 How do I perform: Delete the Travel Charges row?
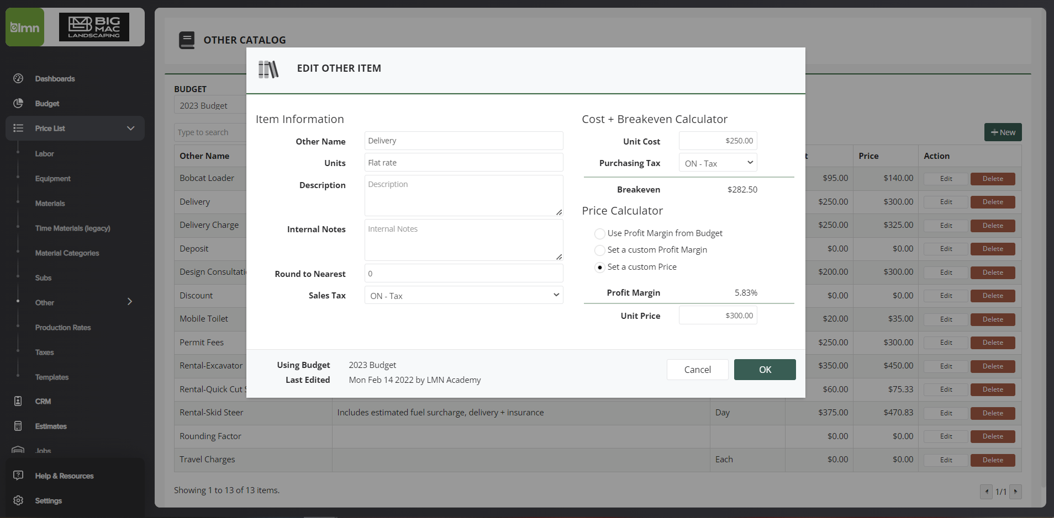(x=993, y=460)
